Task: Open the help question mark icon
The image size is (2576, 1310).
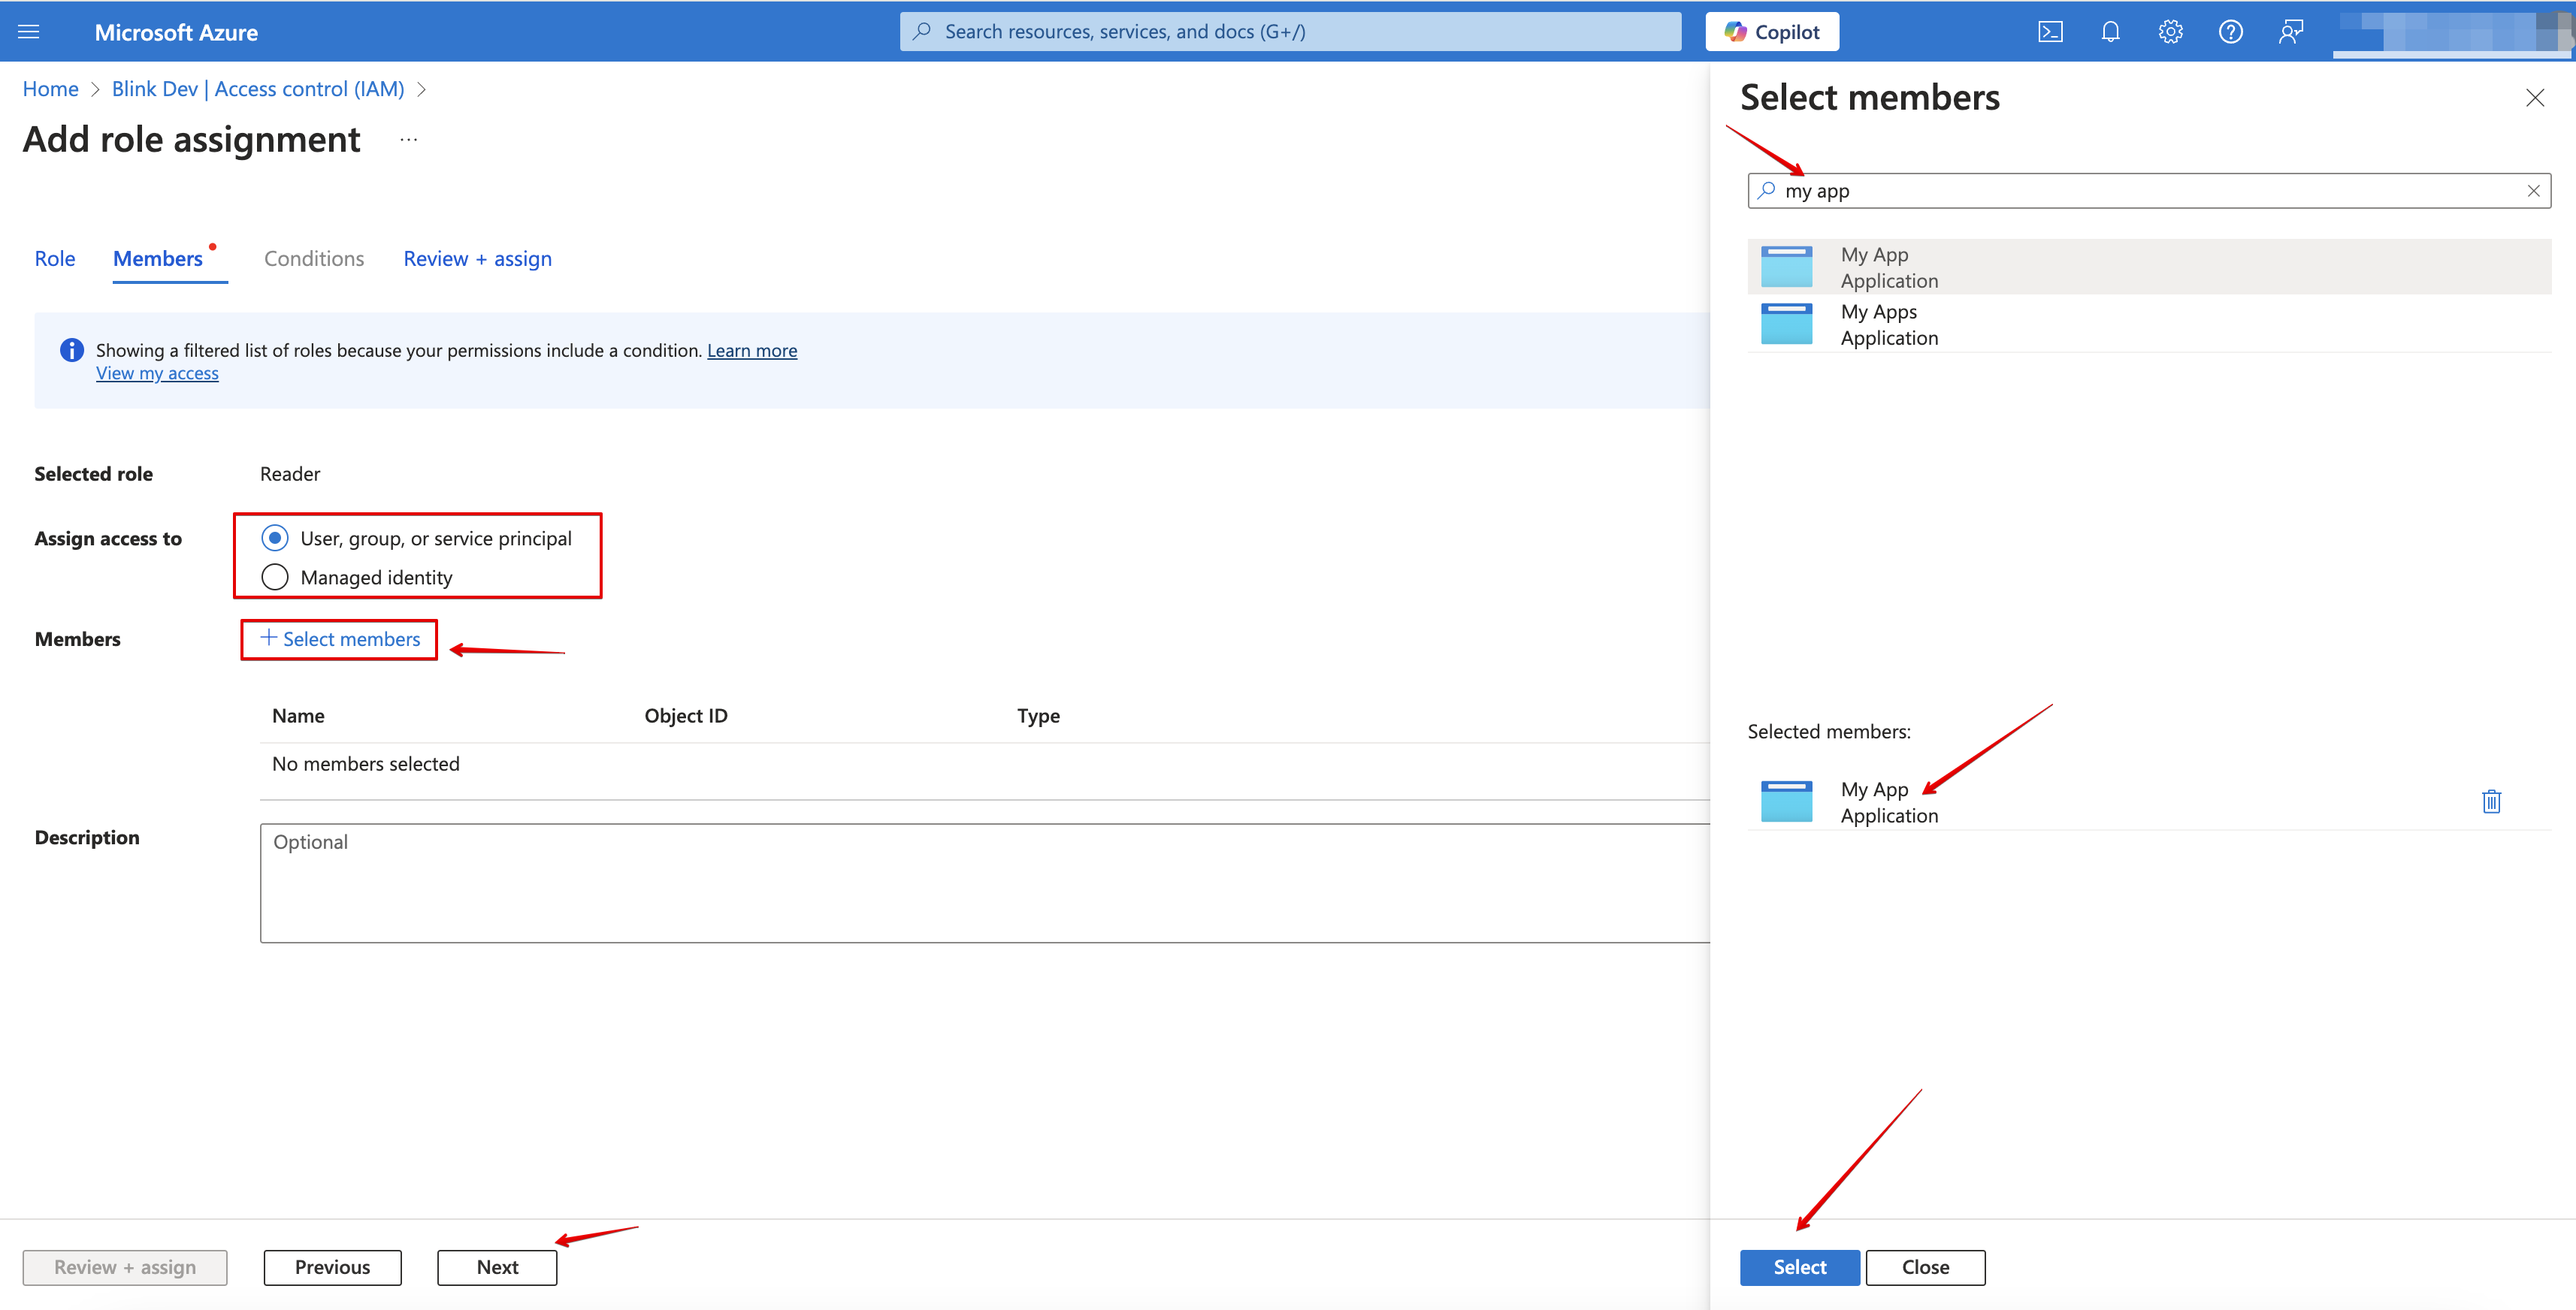Action: pos(2230,32)
